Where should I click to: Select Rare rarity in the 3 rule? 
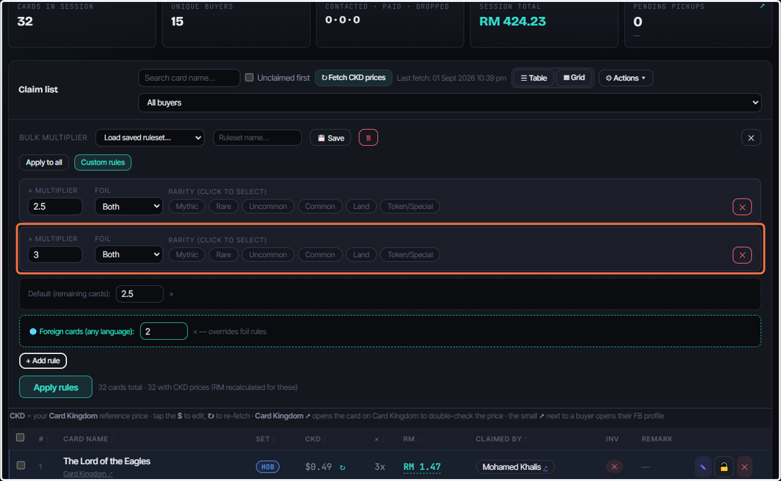[x=223, y=254]
